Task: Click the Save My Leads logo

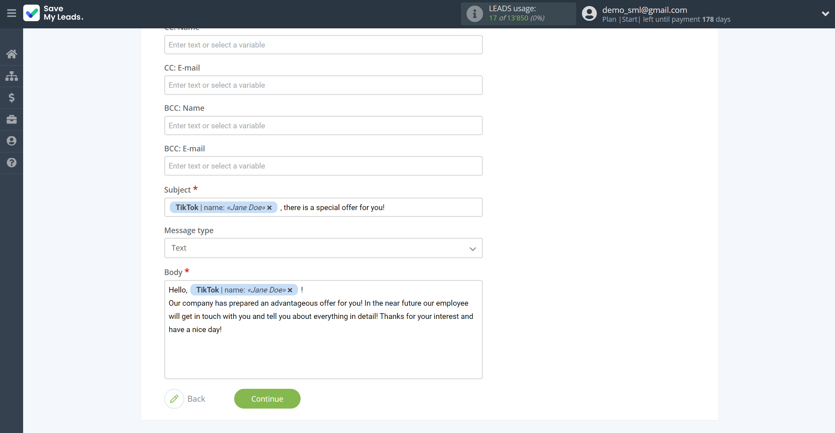Action: click(x=53, y=13)
